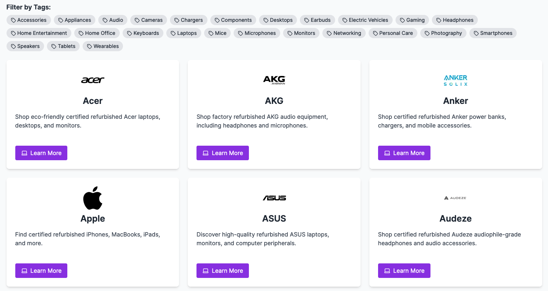Filter by the Accessories tag

pos(29,20)
